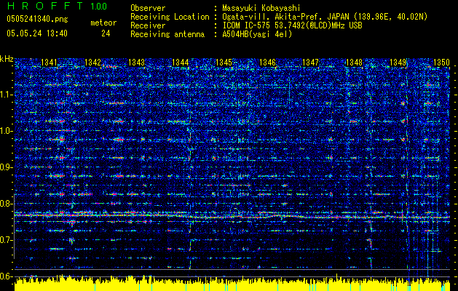Click the 1345 time marker
This screenshot has height=291, width=458.
(x=224, y=62)
